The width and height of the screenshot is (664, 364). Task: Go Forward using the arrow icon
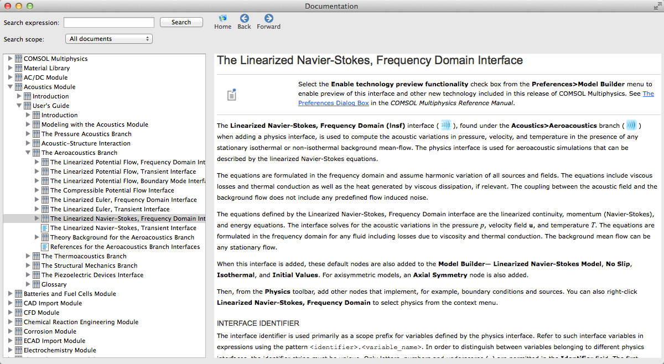click(x=268, y=18)
